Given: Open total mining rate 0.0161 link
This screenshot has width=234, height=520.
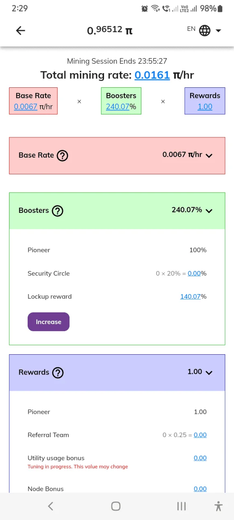Looking at the screenshot, I should pyautogui.click(x=152, y=75).
